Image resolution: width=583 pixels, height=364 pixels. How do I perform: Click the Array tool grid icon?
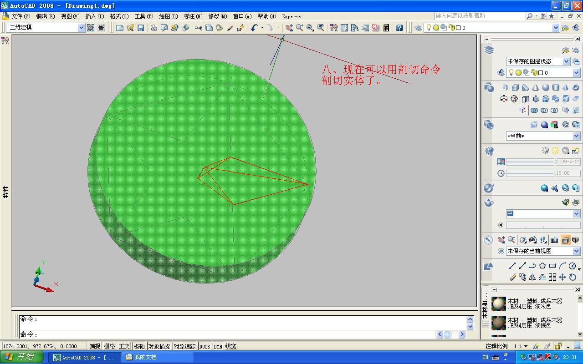(x=552, y=277)
